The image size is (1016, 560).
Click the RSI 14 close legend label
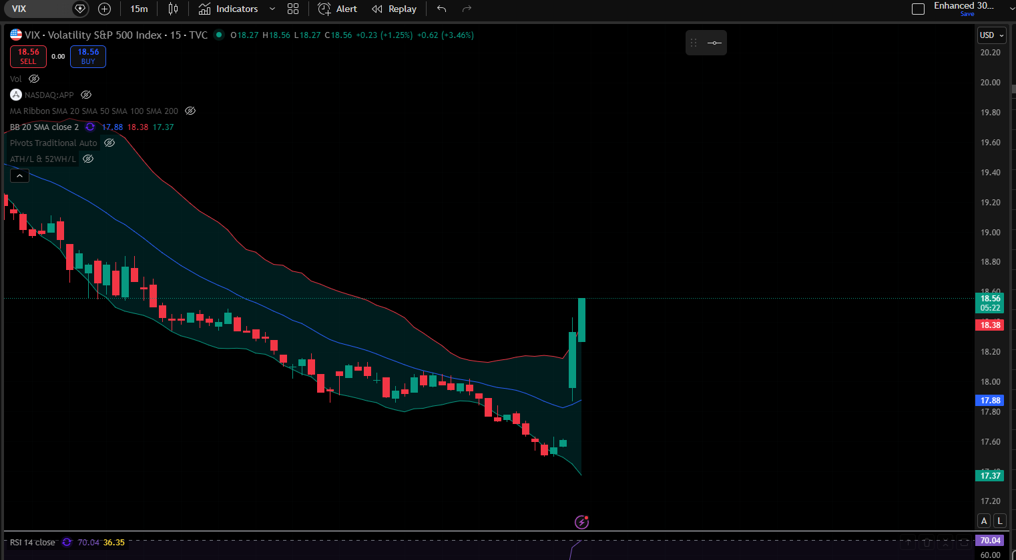coord(33,542)
